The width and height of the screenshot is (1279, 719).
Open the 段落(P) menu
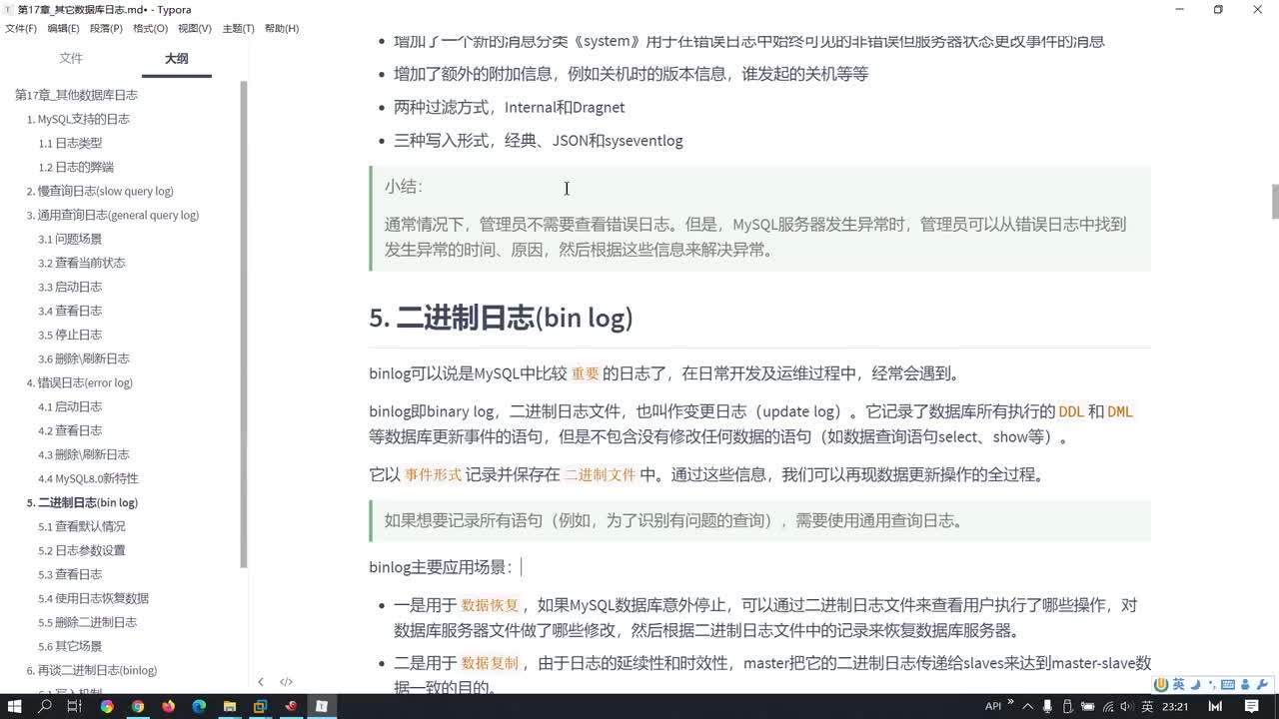click(107, 29)
